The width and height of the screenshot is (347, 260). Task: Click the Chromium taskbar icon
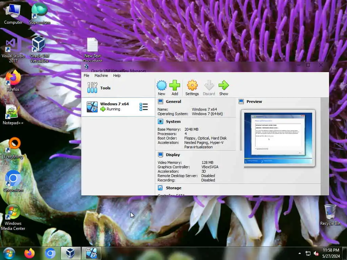50,253
